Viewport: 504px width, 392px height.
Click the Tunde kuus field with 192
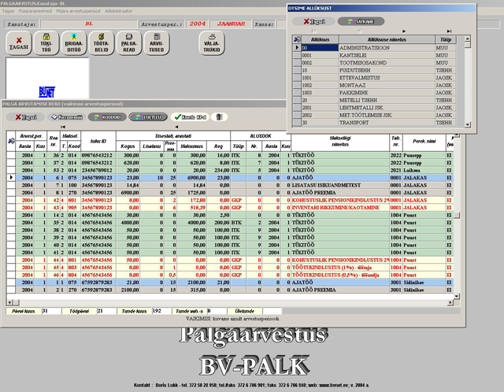coord(161,311)
